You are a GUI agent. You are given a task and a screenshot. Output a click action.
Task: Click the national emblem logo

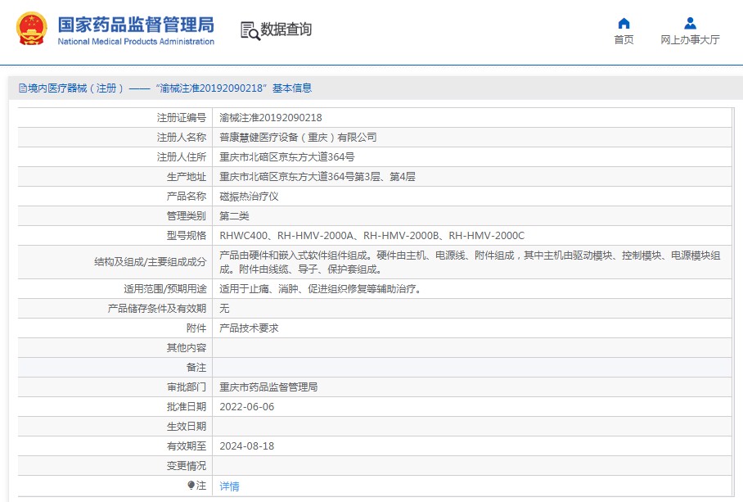point(32,29)
